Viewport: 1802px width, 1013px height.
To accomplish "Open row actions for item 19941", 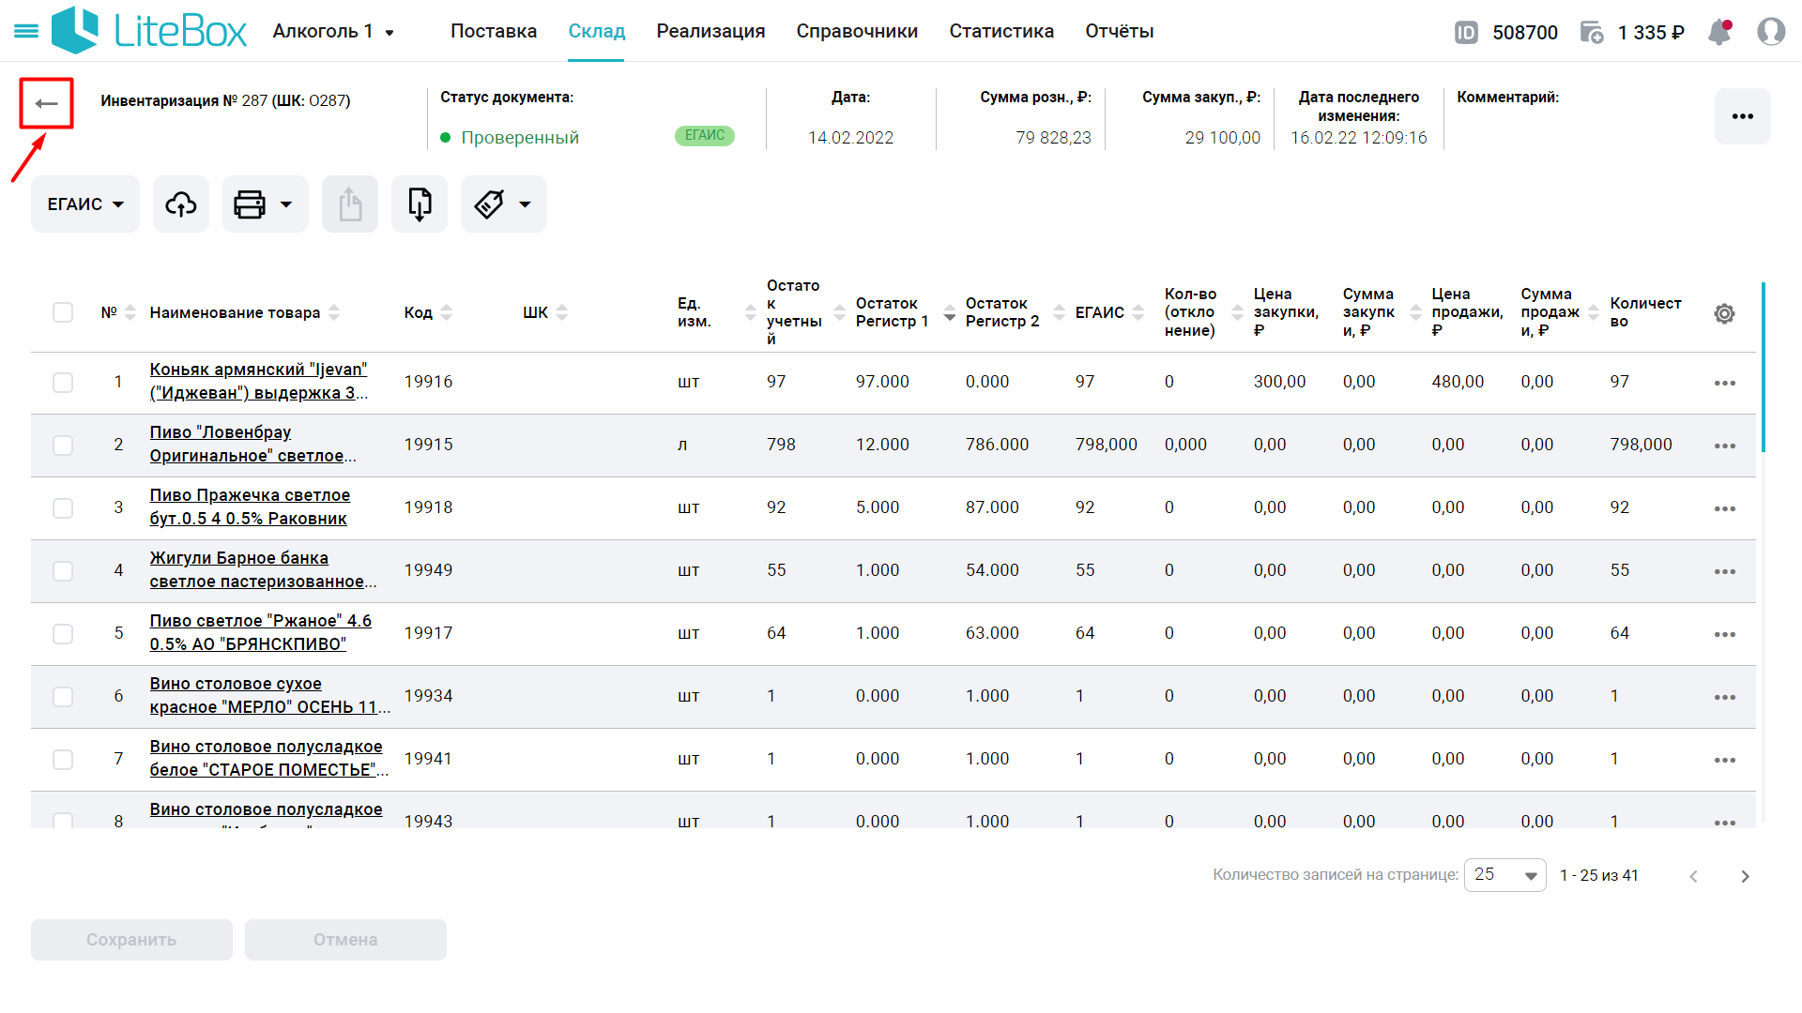I will [x=1725, y=760].
